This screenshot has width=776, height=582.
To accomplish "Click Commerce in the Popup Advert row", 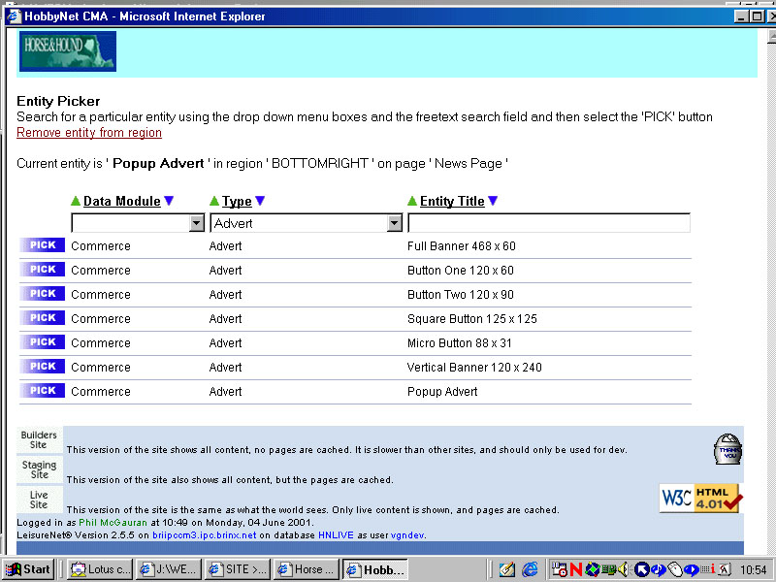I will 101,392.
